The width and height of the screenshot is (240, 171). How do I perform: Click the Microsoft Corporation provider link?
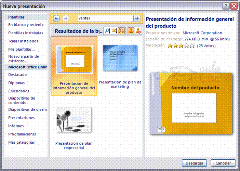(202, 33)
